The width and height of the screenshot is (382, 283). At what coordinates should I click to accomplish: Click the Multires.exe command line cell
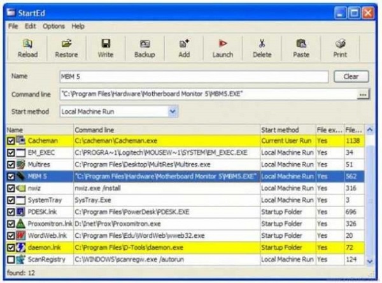point(167,164)
